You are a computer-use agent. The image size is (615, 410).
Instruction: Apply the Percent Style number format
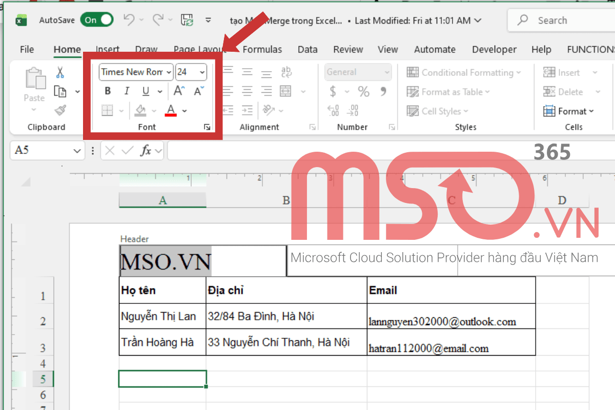click(364, 92)
